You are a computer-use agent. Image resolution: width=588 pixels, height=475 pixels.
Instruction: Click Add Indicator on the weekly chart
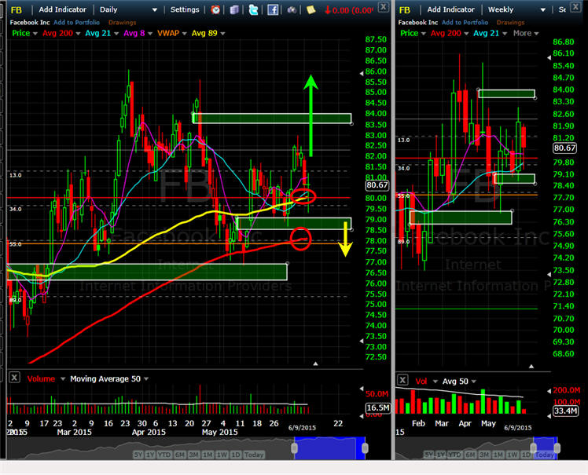click(451, 9)
